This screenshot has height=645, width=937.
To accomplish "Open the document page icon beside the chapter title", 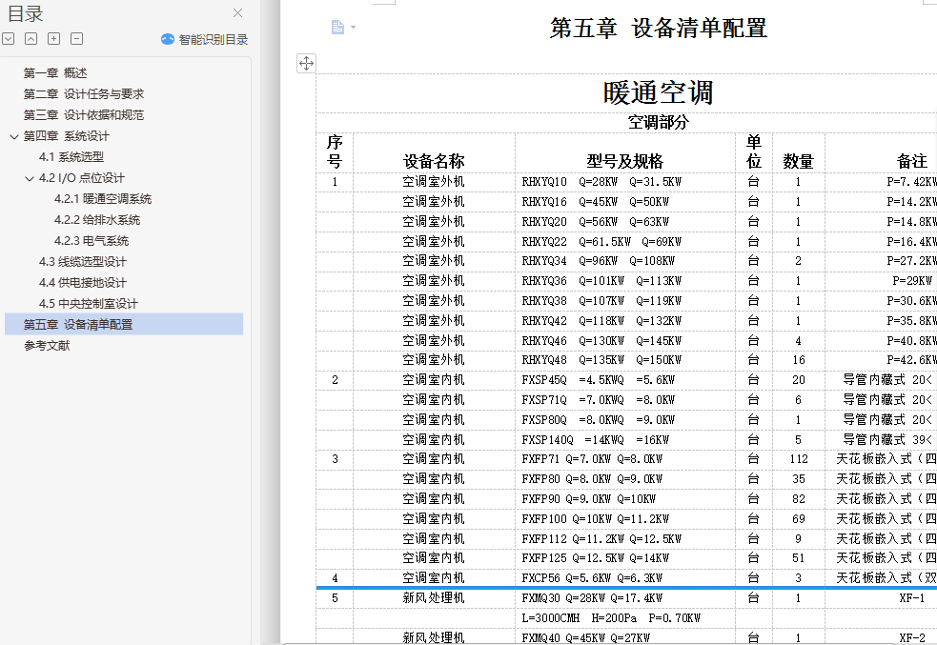I will point(337,27).
